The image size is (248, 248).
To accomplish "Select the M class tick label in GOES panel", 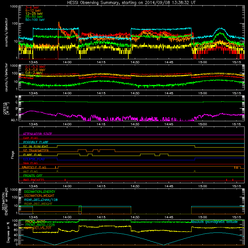I will pyautogui.click(x=16, y=97).
